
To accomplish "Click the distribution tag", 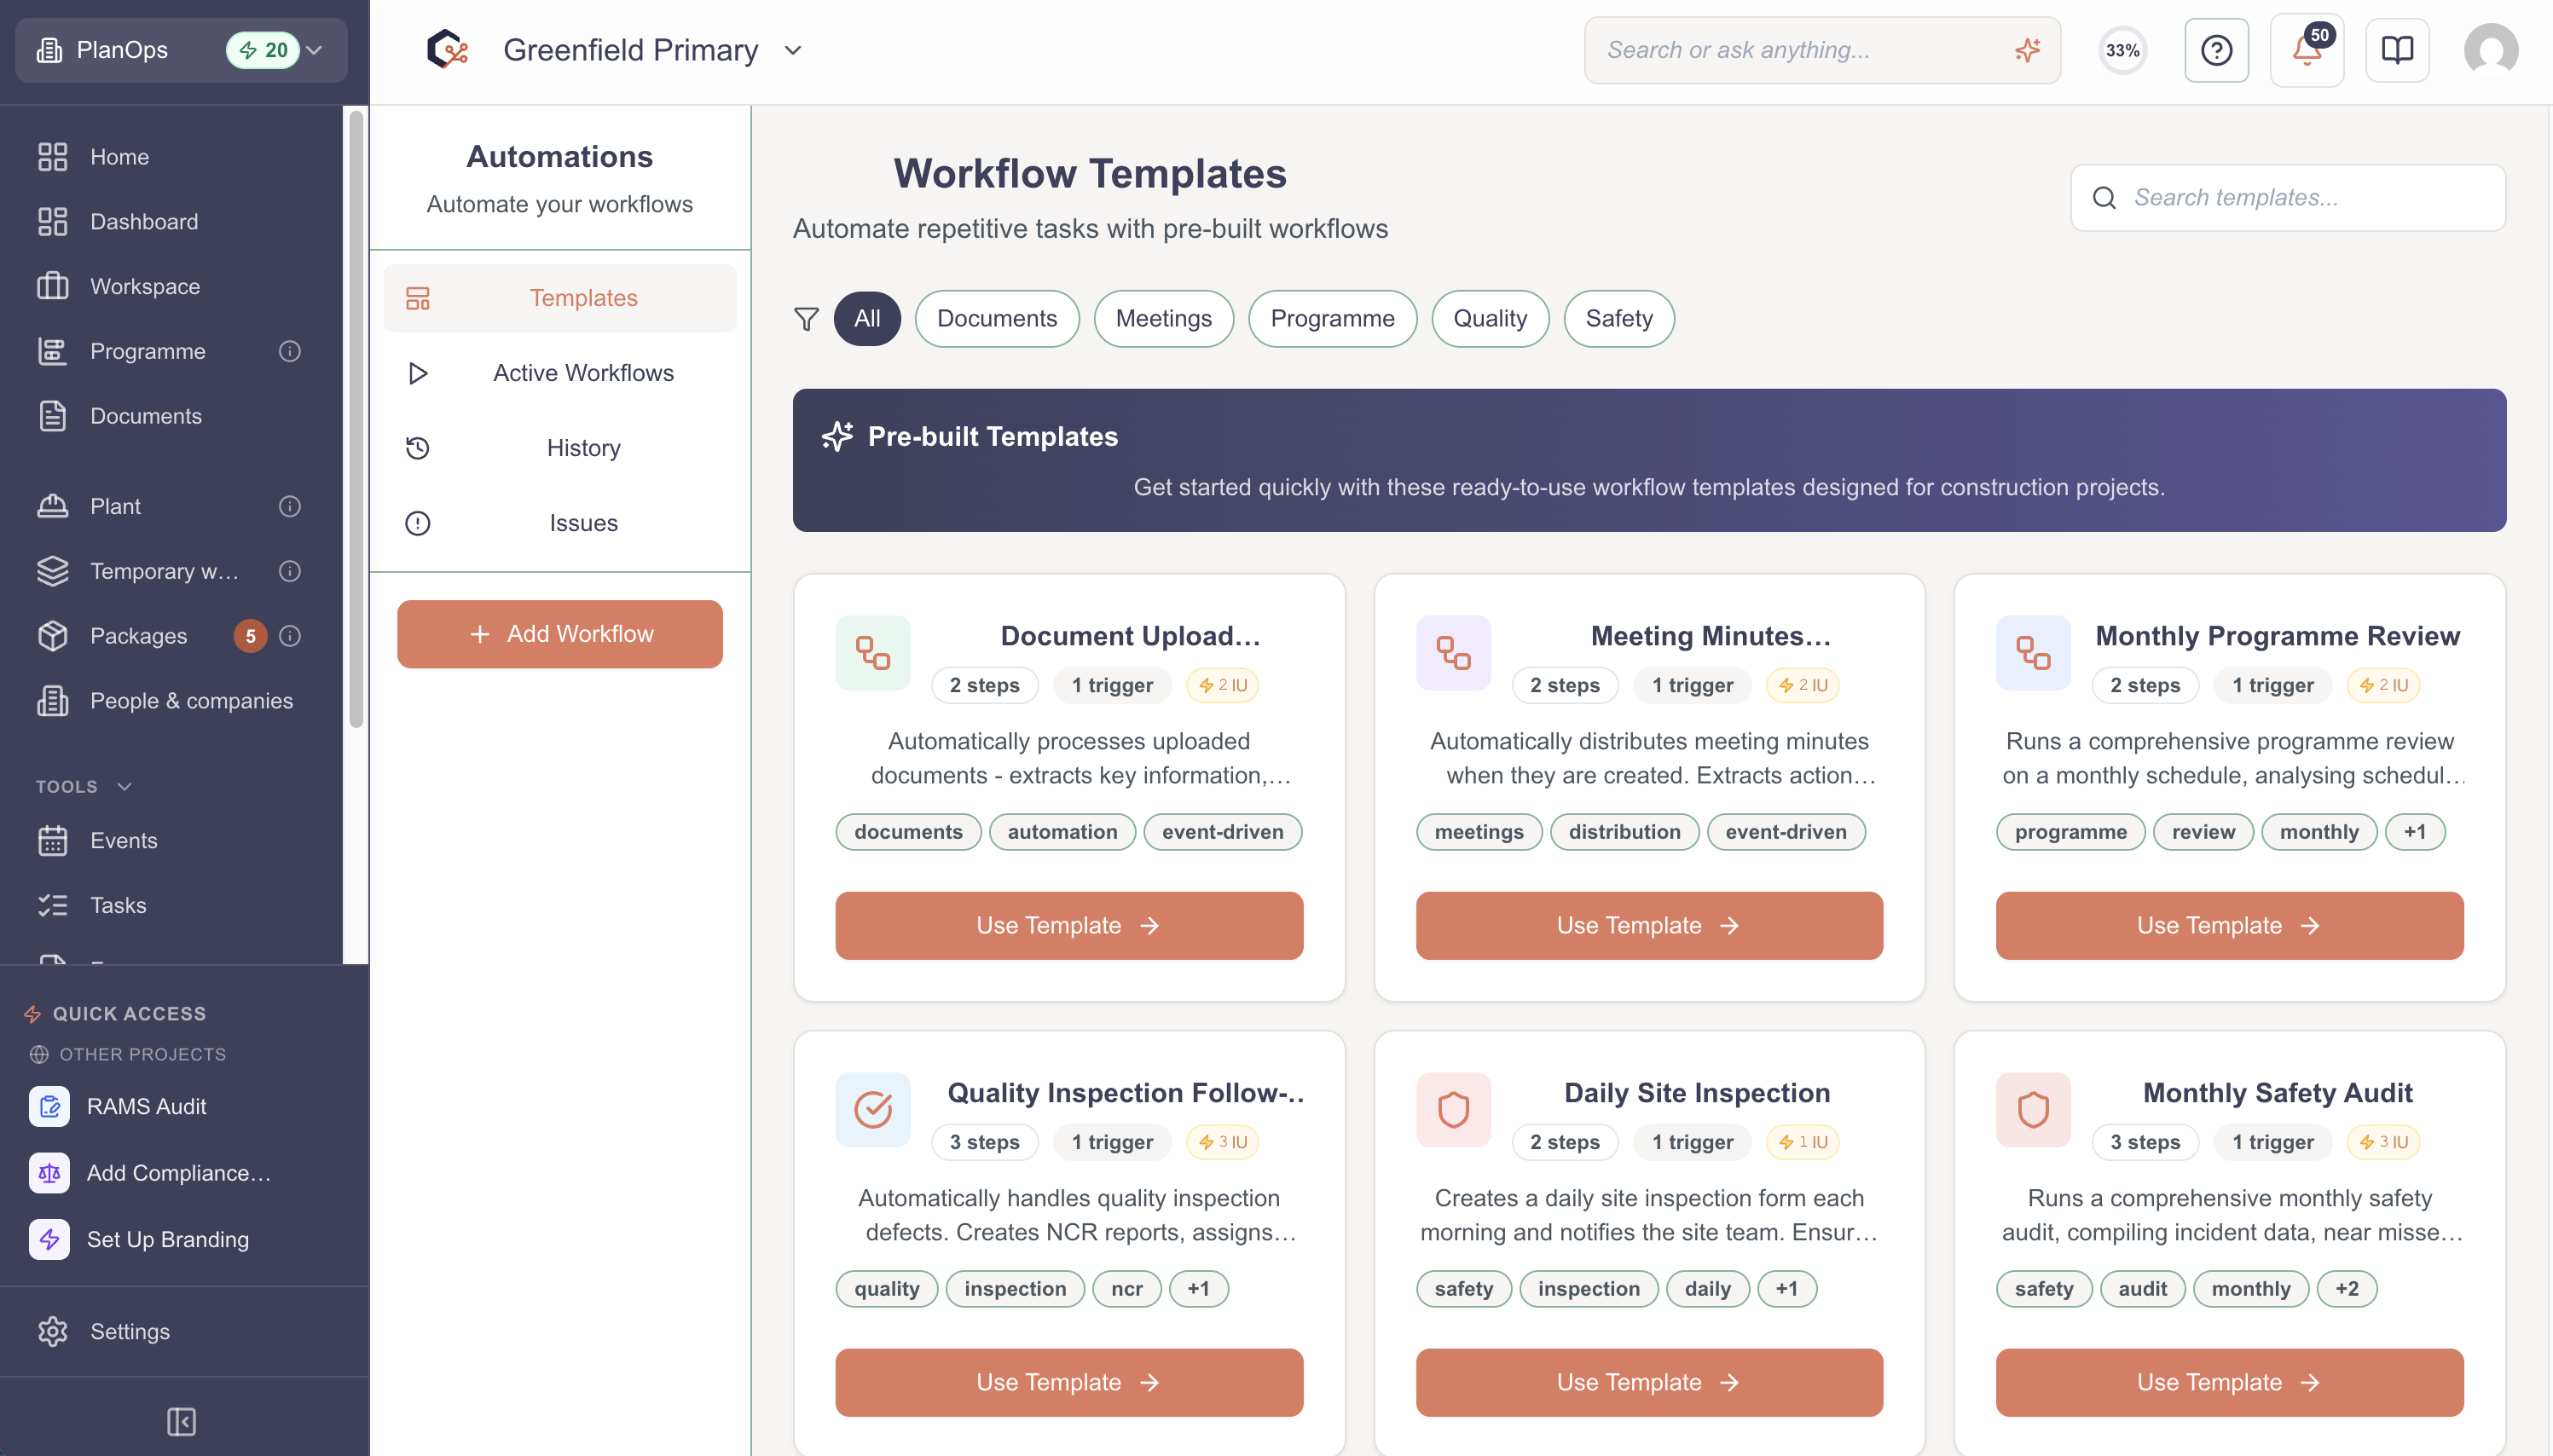I will point(1624,832).
